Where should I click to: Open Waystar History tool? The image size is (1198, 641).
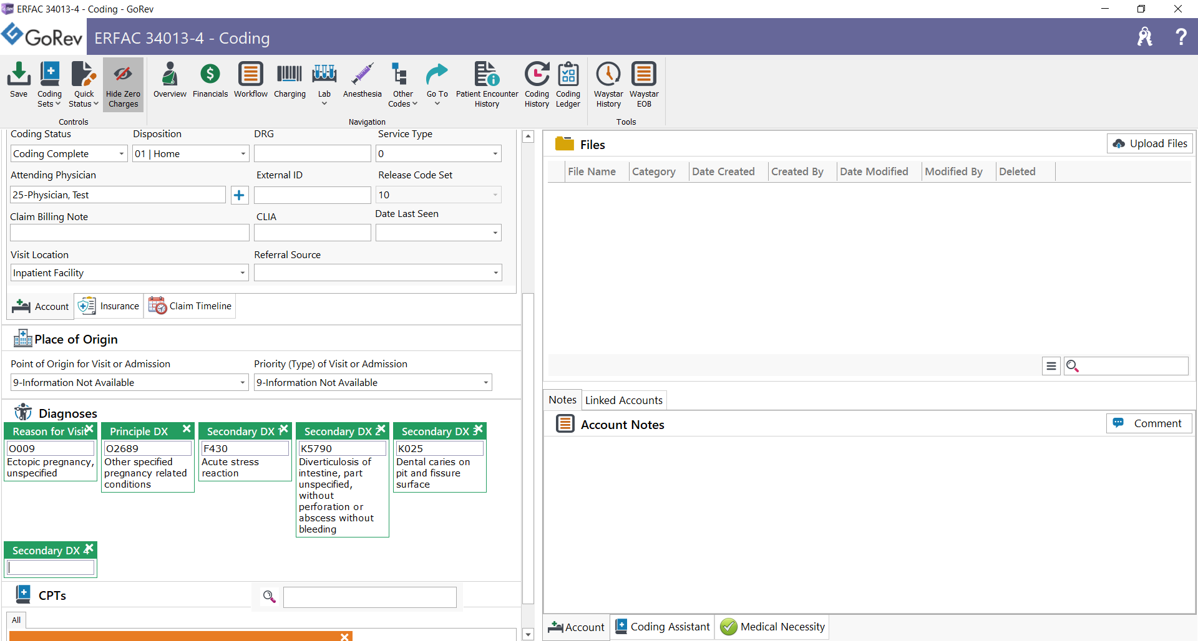(608, 85)
